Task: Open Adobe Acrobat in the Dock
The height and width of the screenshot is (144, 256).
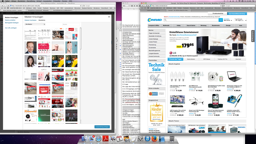Action: pyautogui.click(x=105, y=139)
